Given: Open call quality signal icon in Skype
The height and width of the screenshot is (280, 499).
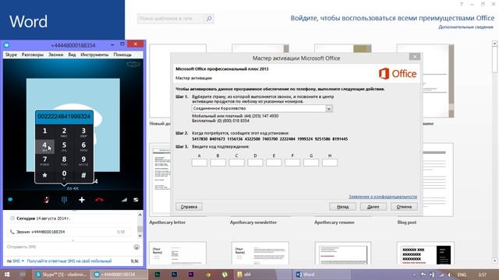Looking at the screenshot, I should [124, 200].
